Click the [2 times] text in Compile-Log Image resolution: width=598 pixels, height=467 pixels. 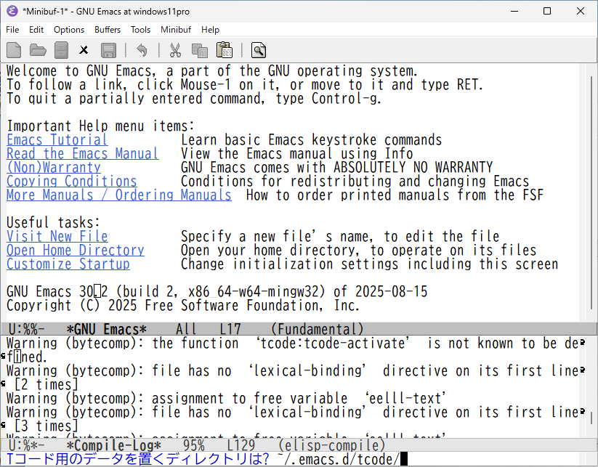pyautogui.click(x=47, y=384)
